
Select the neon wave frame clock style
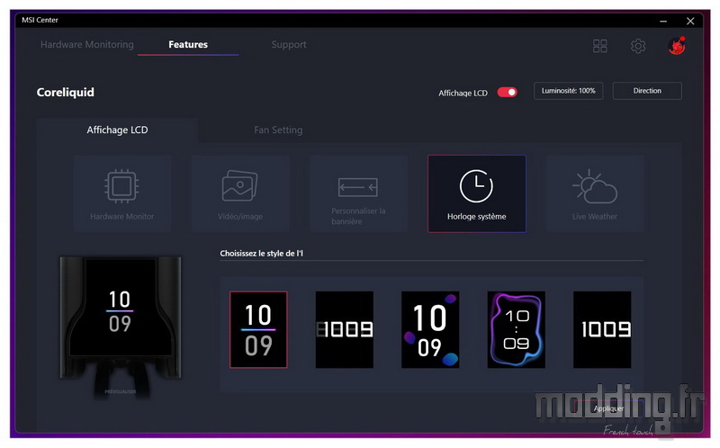516,329
